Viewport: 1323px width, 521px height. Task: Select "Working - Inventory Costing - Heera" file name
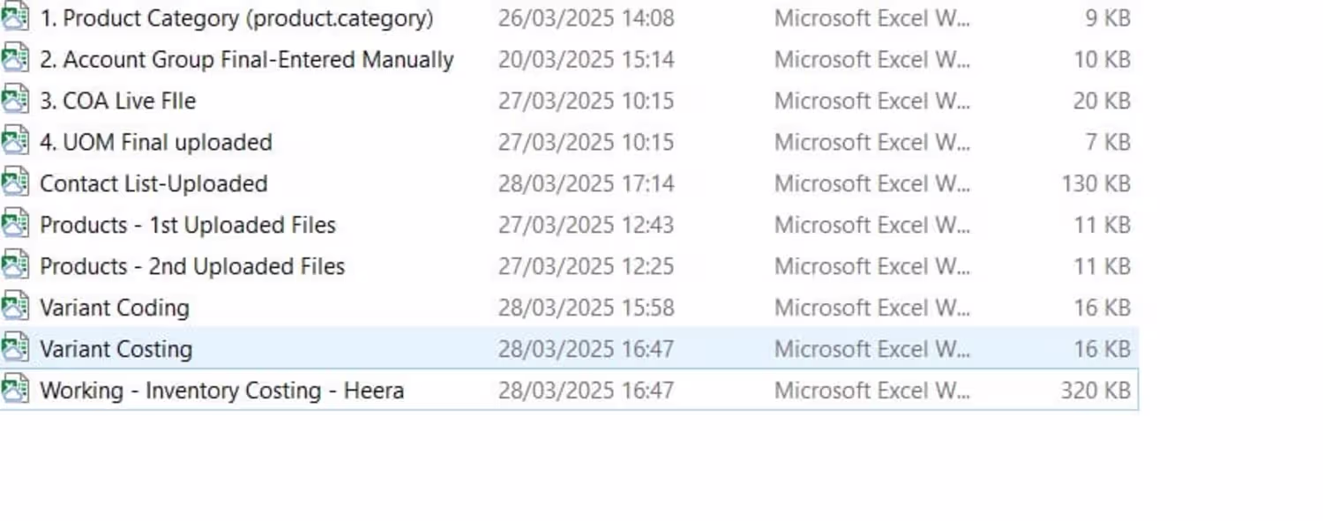click(221, 391)
